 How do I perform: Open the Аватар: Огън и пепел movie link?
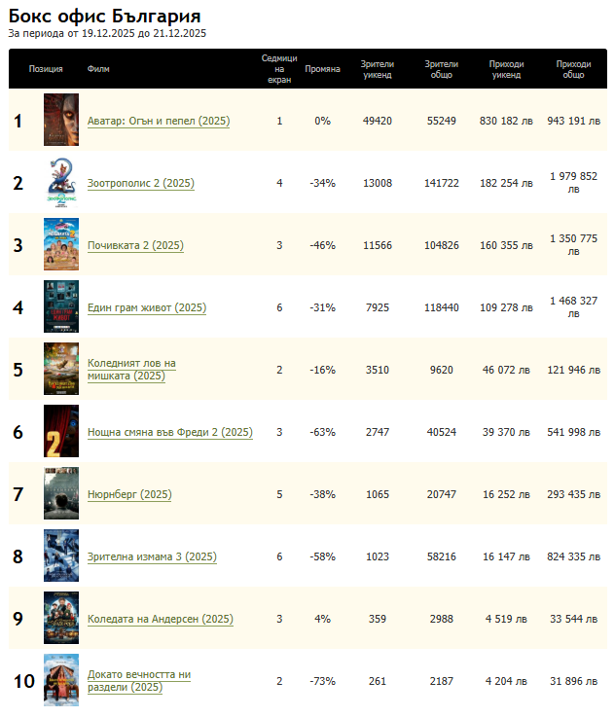158,121
